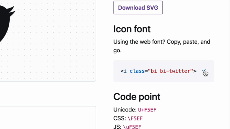Screen dimensions: 230x129
Task: Click the "bi bi-twitter" string in the snippet
Action: click(x=170, y=71)
